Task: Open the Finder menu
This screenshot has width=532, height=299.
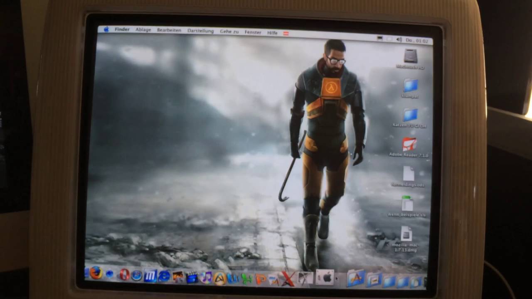Action: tap(122, 29)
